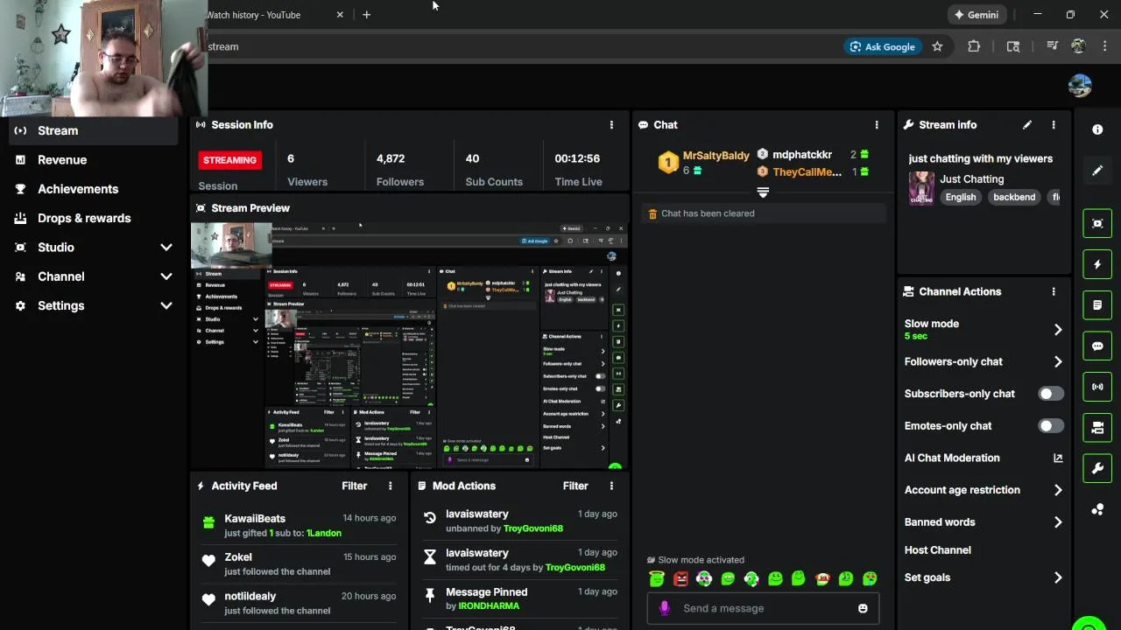Enable Subscribers-only chat toggle
1121x630 pixels.
1051,394
